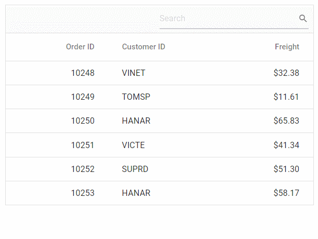Select the order 10253 cell
The height and width of the screenshot is (239, 318).
coord(83,193)
